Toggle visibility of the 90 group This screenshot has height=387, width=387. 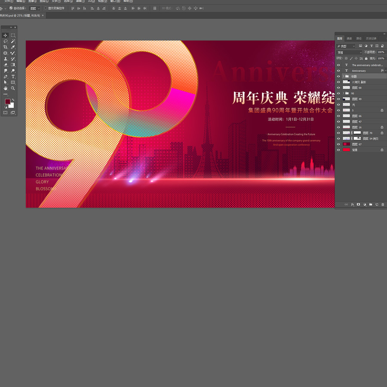(x=339, y=93)
